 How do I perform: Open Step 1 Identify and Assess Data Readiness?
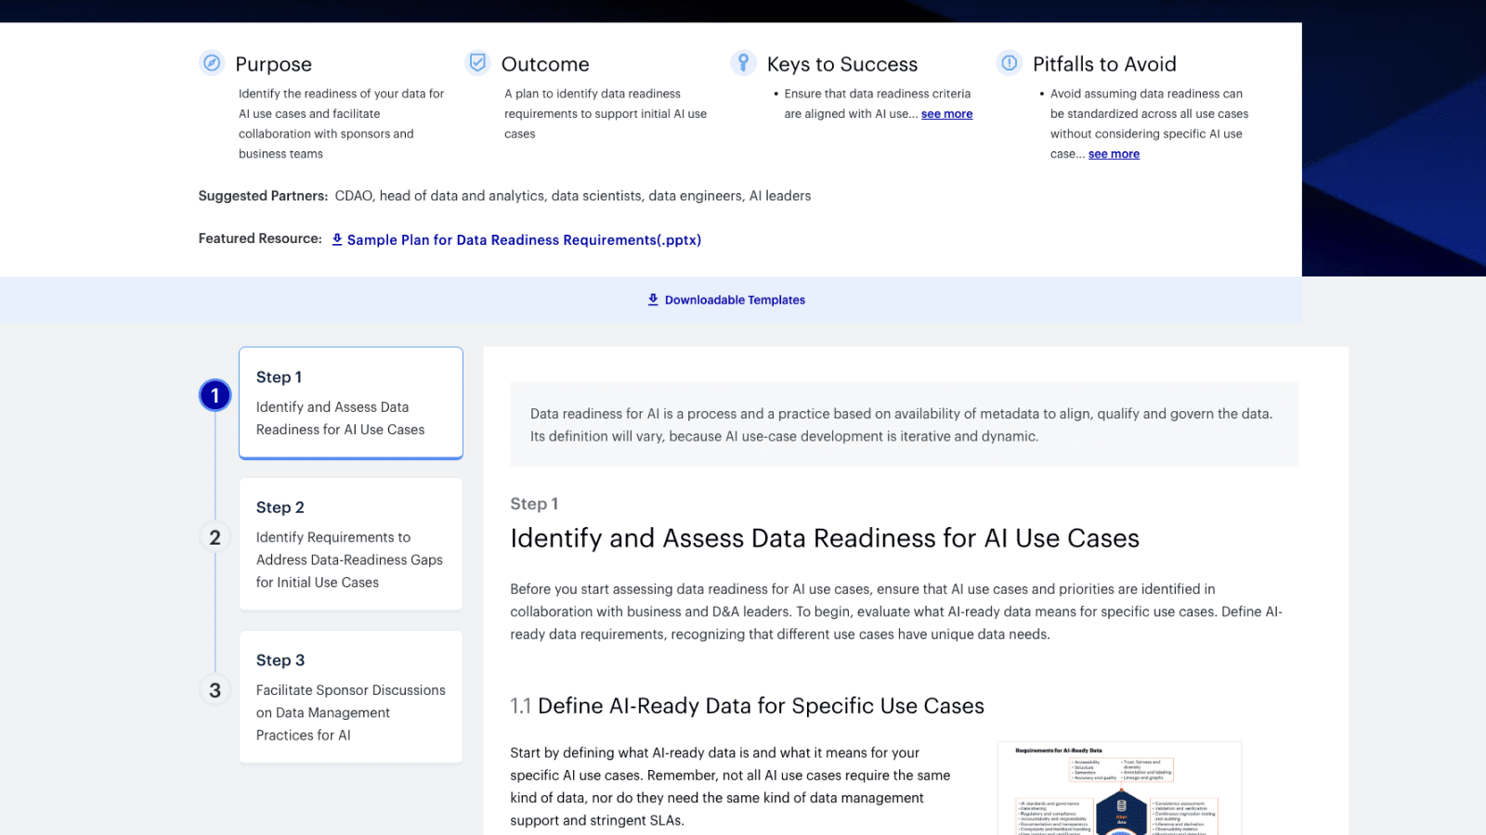[350, 404]
